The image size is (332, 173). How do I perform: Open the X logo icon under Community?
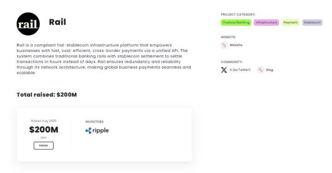[x=224, y=70]
